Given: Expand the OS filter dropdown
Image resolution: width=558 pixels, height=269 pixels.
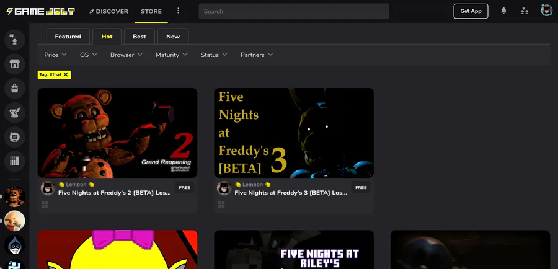Looking at the screenshot, I should pyautogui.click(x=89, y=55).
